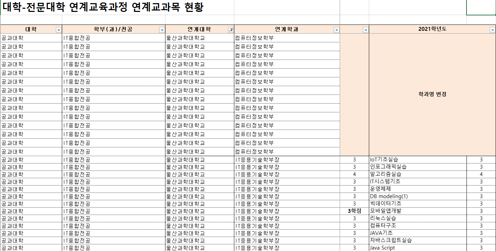Select IT응용기술학부장 in the 알고리즘실습 row
The height and width of the screenshot is (251, 496).
(x=287, y=174)
